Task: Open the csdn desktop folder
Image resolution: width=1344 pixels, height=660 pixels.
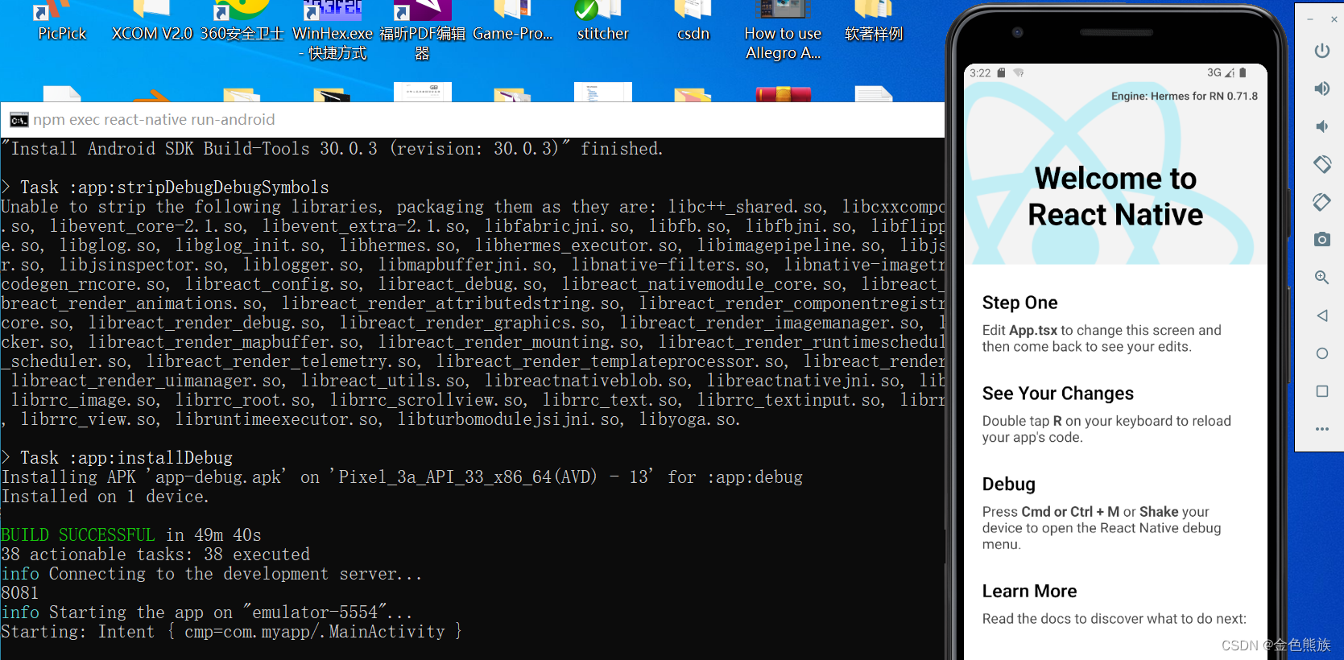Action: pos(693,22)
